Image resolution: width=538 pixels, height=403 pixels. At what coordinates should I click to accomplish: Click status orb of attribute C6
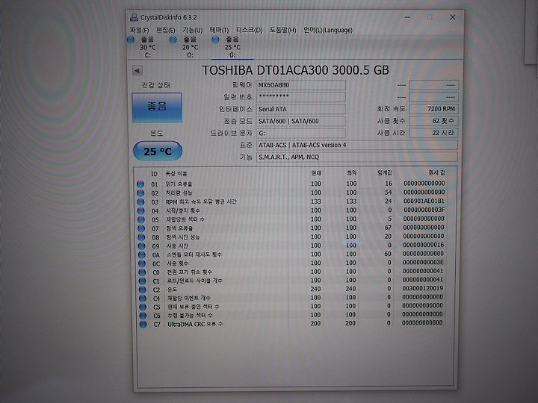pos(143,316)
